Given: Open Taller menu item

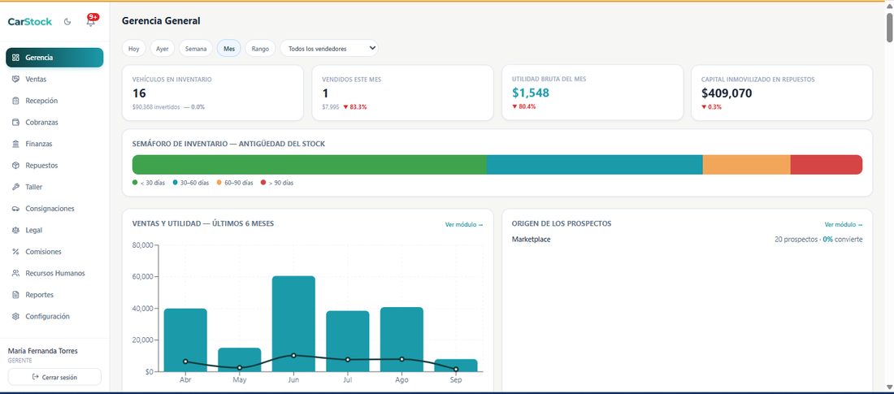Looking at the screenshot, I should click(x=54, y=187).
